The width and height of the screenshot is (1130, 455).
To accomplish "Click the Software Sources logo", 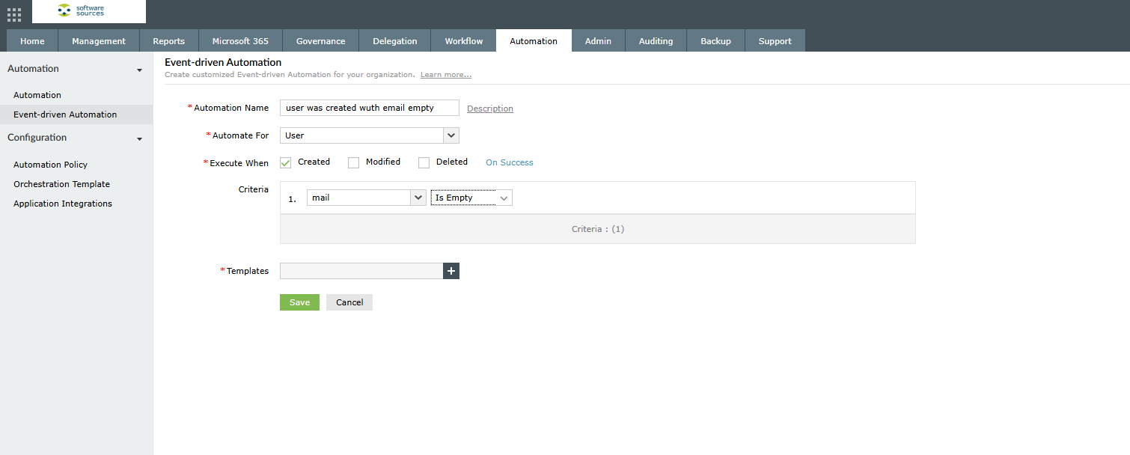I will click(x=88, y=11).
